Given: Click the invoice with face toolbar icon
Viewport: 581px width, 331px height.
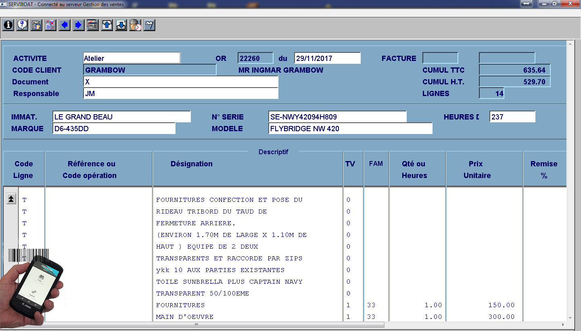Looking at the screenshot, I should (36, 25).
